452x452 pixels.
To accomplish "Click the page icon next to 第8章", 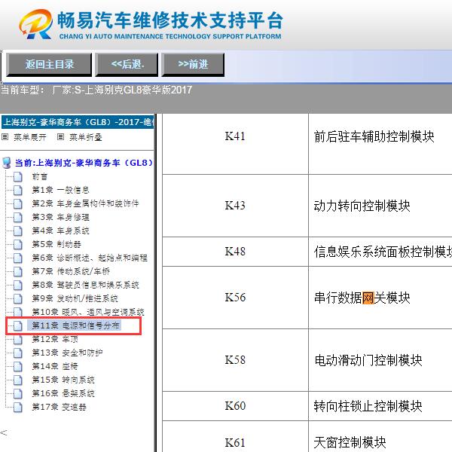I will coord(18,285).
